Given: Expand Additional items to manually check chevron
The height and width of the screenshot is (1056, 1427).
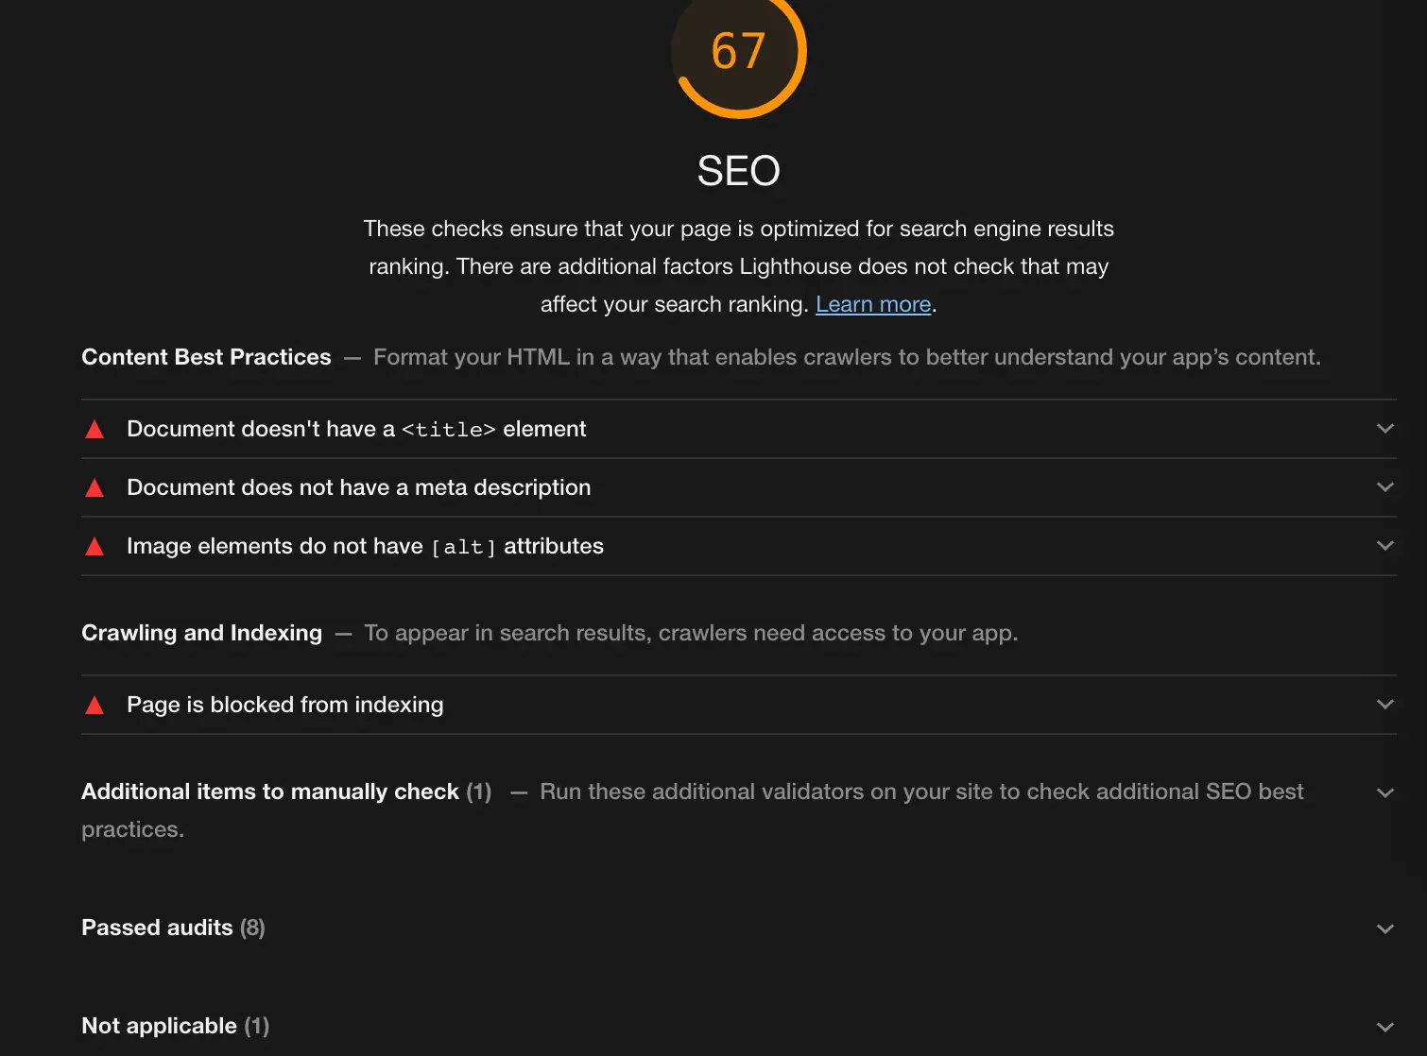Looking at the screenshot, I should pyautogui.click(x=1385, y=793).
